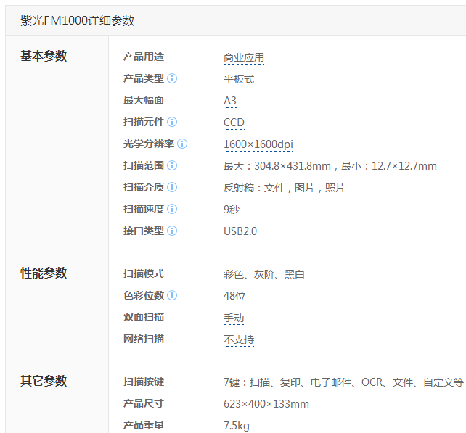The image size is (466, 433).
Task: Click the 网络扫描 label
Action: [x=144, y=339]
